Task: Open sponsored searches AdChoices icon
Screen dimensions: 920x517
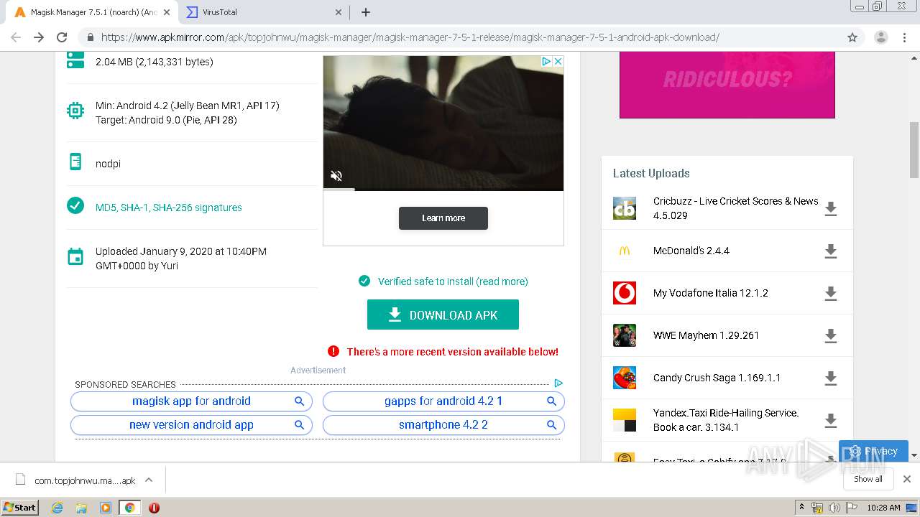Action: point(558,383)
